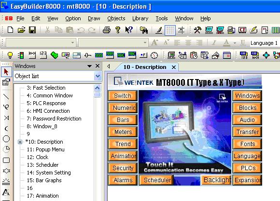Click the CF card build icon
Viewport: 280px width, 201px height.
242,30
